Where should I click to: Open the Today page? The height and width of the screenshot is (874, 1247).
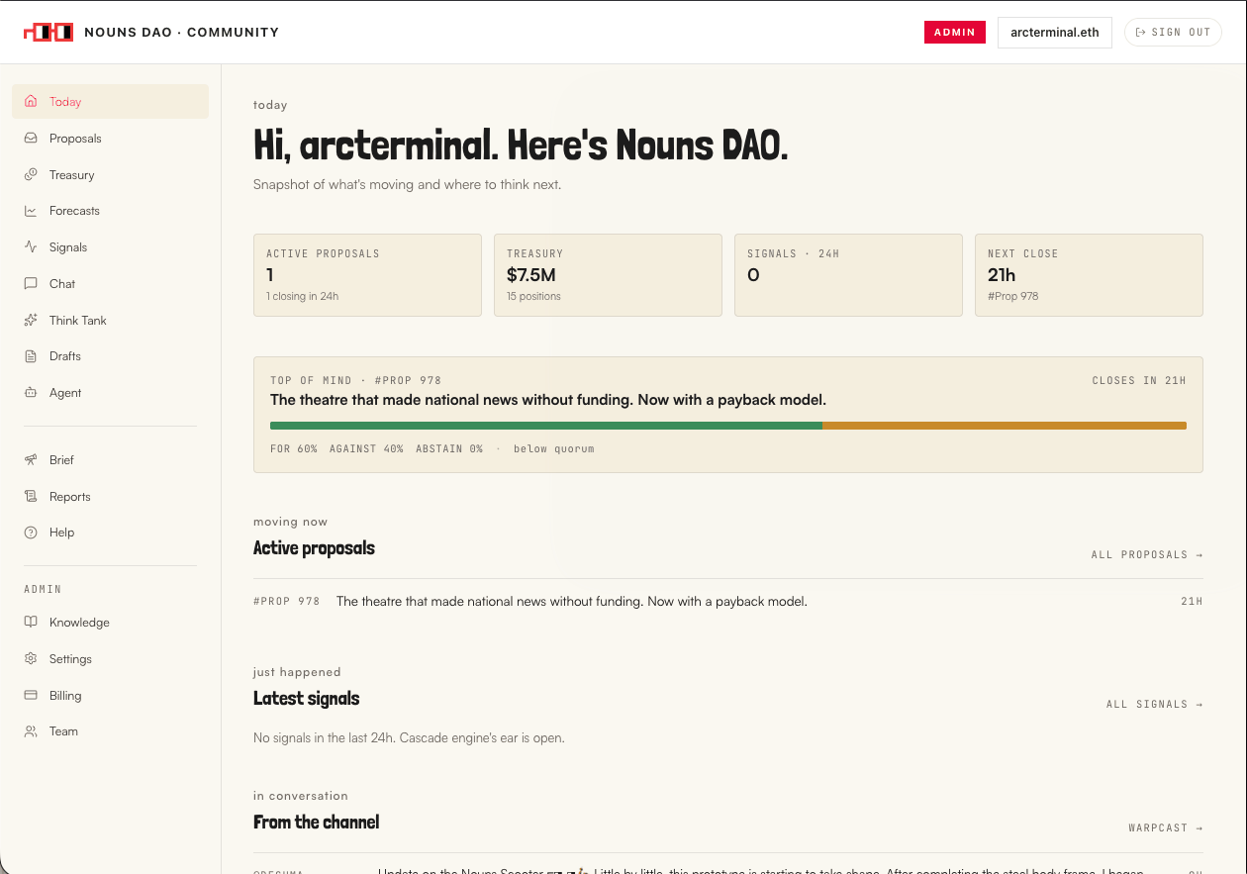[x=111, y=101]
